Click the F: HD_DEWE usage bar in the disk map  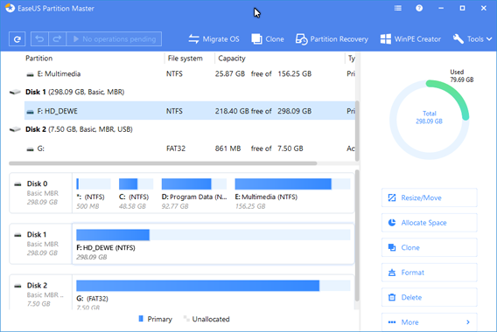(x=213, y=235)
